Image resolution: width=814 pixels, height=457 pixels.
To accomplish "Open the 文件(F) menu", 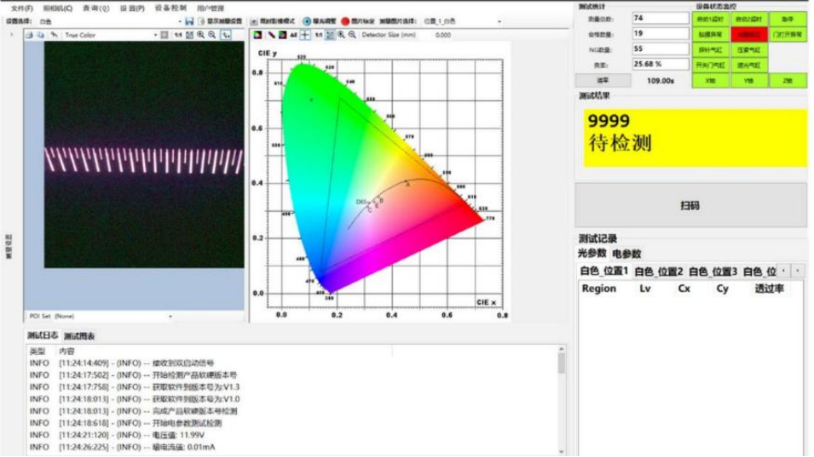I will (22, 9).
